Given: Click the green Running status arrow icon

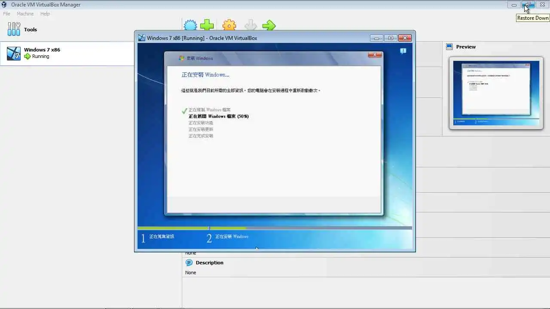Looking at the screenshot, I should [27, 56].
